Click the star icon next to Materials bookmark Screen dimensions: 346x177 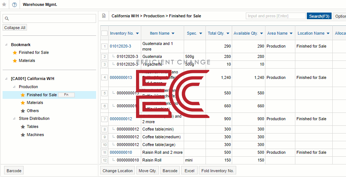(15, 60)
